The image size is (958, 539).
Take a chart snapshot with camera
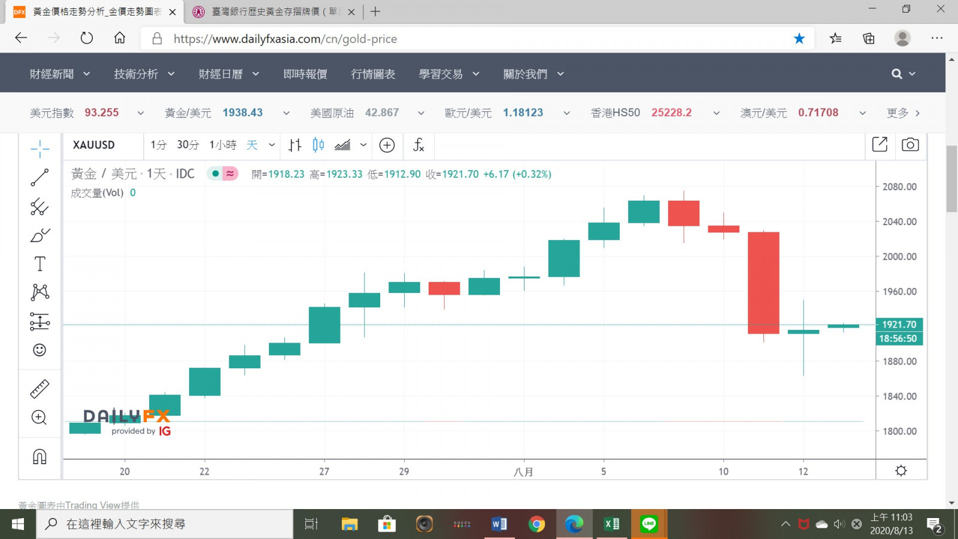tap(910, 144)
